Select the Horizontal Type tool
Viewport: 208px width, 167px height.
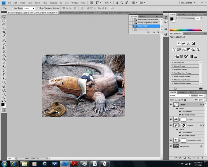click(x=4, y=74)
